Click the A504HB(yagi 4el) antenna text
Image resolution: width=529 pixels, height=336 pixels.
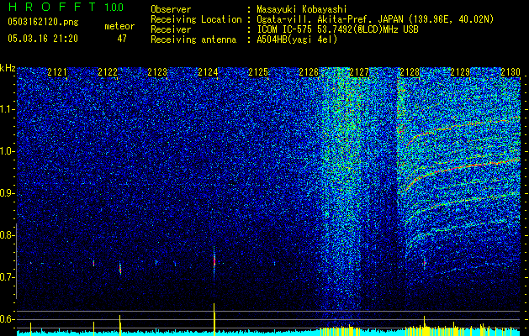pos(297,39)
